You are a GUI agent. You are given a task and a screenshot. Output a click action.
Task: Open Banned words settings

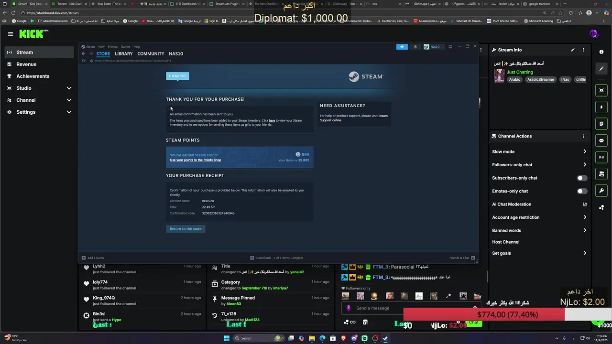(x=539, y=231)
